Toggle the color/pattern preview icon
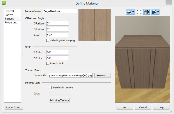Viewport: 174px width, 114px height. 147,12
